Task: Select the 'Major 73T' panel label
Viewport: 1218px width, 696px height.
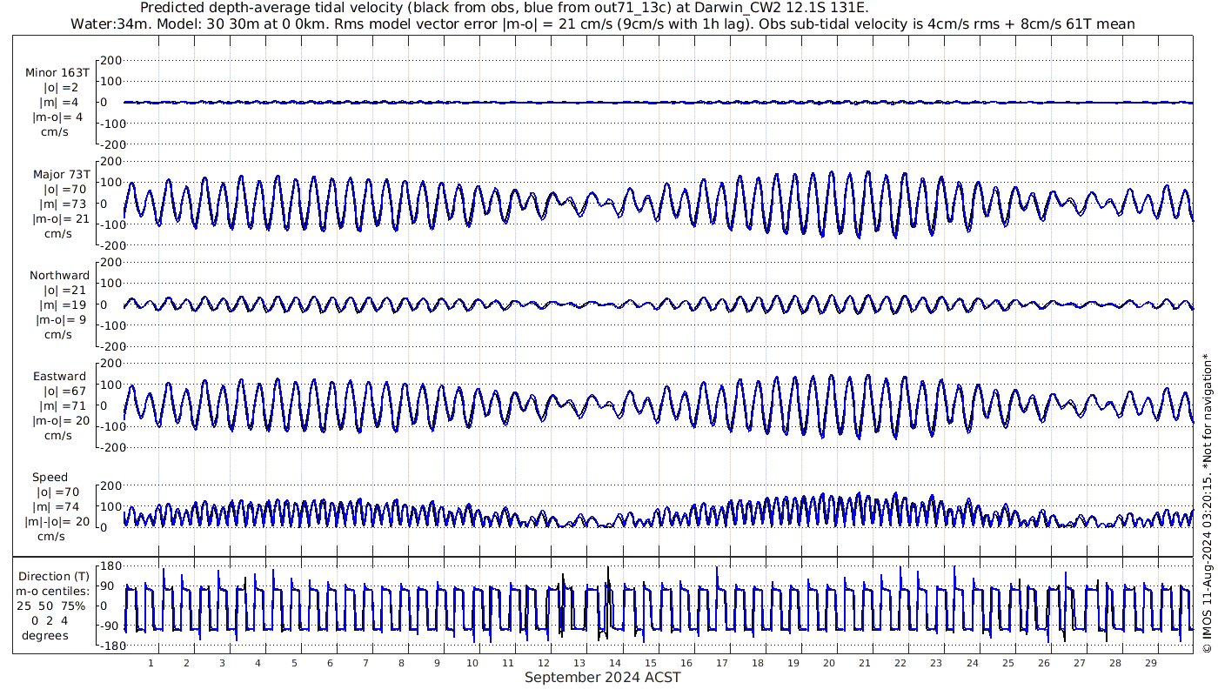Action: point(61,175)
